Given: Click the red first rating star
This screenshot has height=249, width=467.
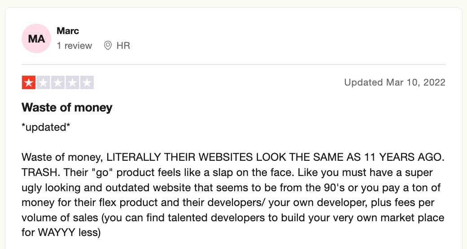Looking at the screenshot, I should [29, 83].
